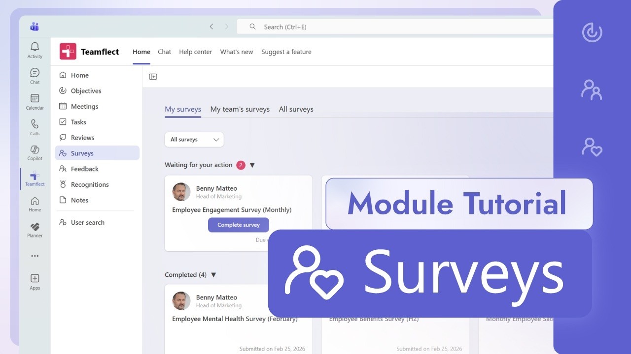
Task: Show more apps ellipsis in rail
Action: click(x=35, y=256)
